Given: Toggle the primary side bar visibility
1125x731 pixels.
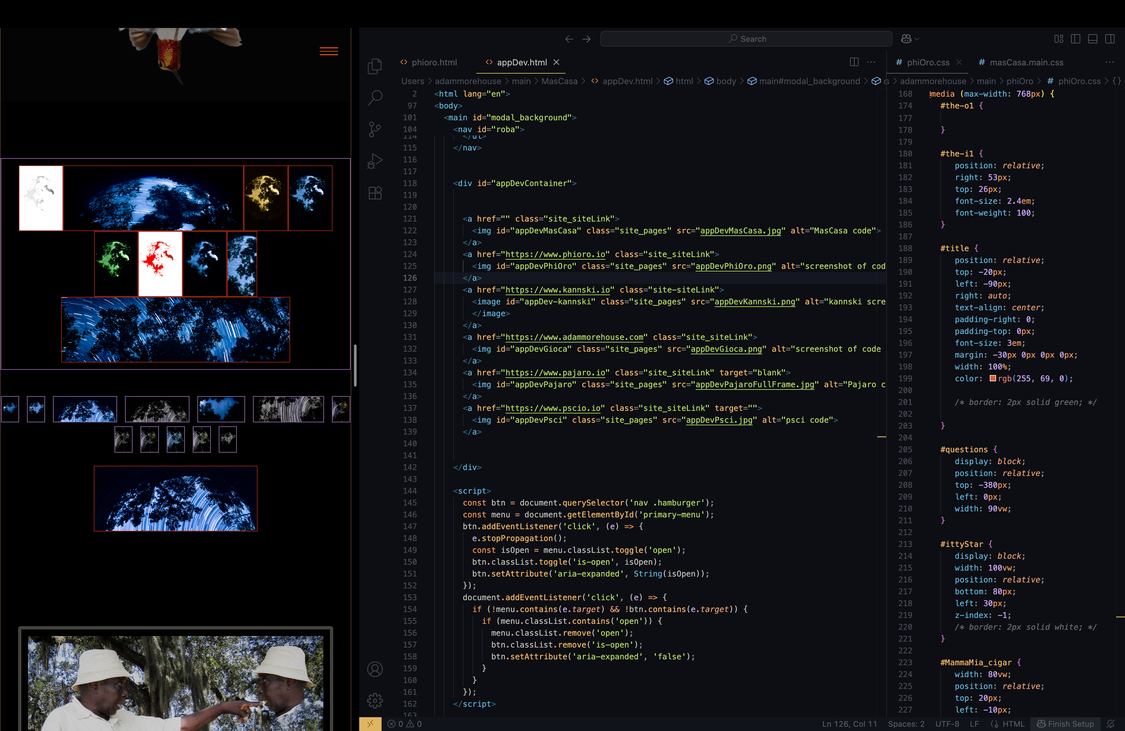Looking at the screenshot, I should pyautogui.click(x=1076, y=39).
